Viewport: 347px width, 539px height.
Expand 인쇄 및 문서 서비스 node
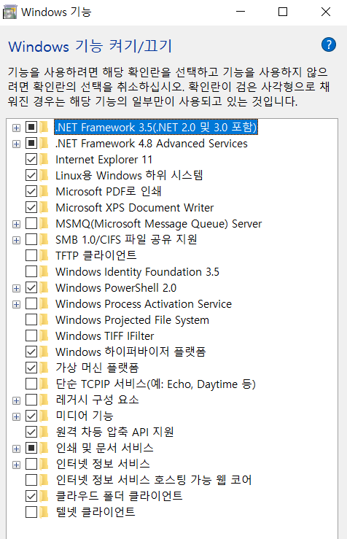coord(16,449)
